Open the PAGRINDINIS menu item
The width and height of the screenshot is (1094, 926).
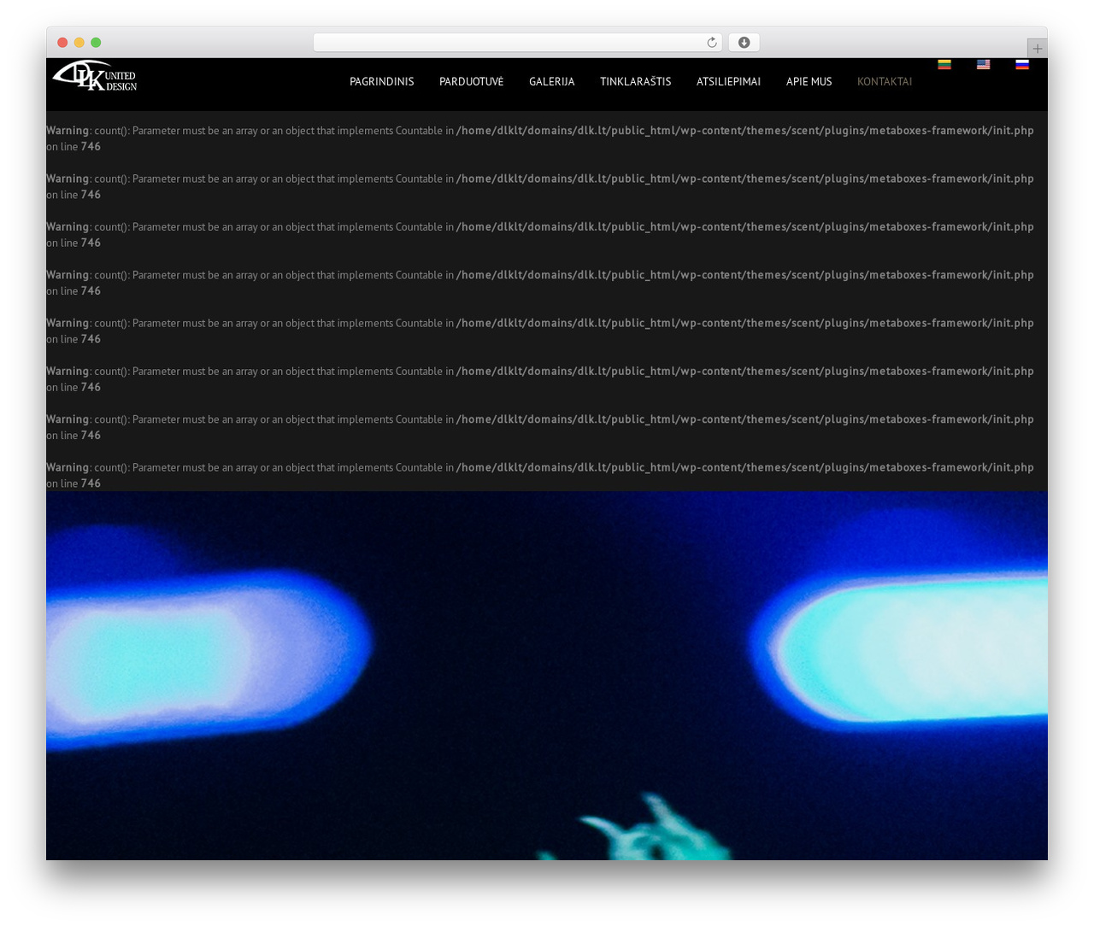tap(382, 82)
